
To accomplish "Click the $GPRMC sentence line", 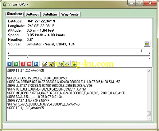I will coord(66,93).
